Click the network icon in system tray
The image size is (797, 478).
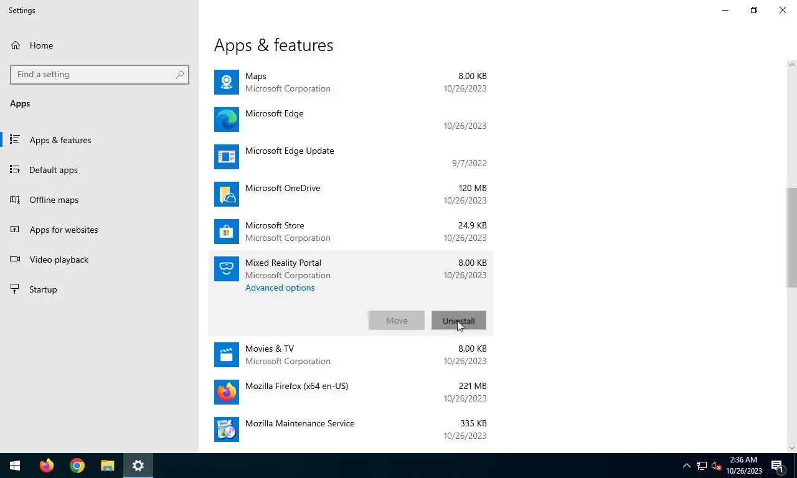[x=702, y=466]
